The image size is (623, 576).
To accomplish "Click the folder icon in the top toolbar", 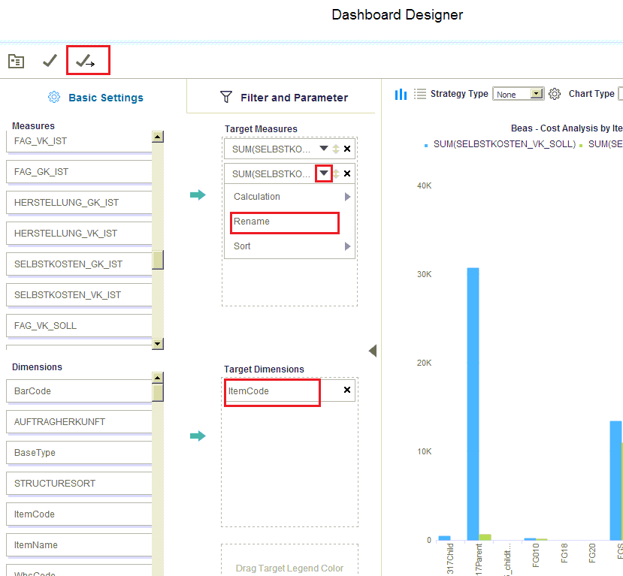I will tap(16, 62).
